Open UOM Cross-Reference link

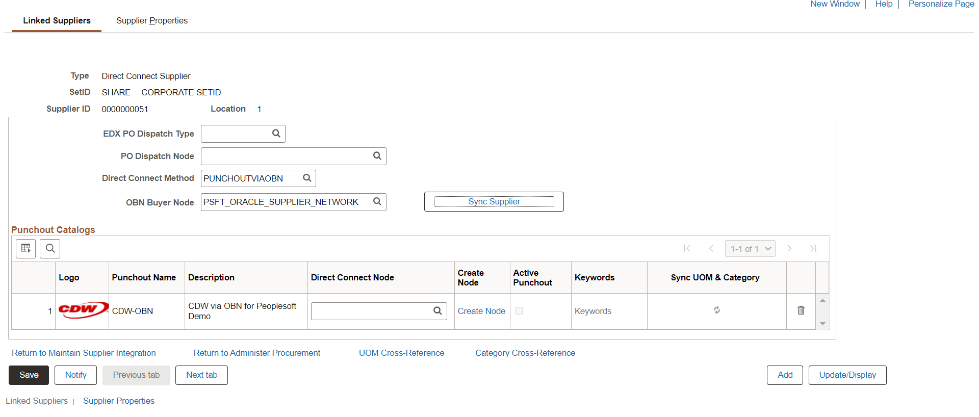pos(402,353)
